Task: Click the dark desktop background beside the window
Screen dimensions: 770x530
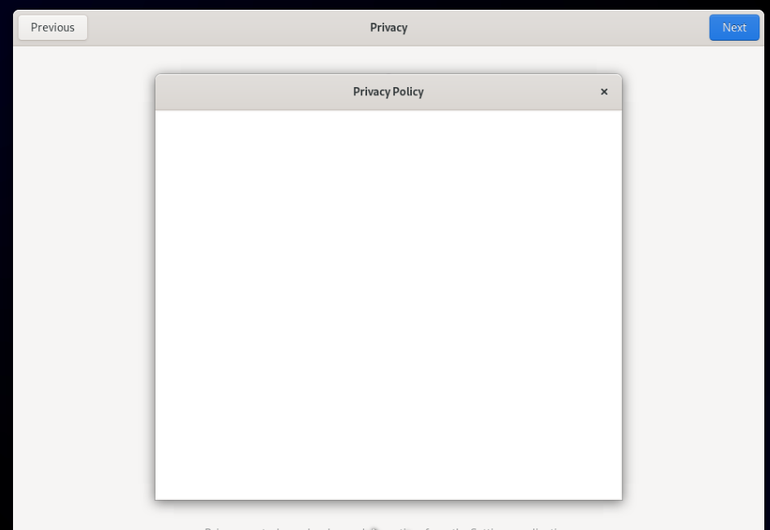Action: (6, 265)
